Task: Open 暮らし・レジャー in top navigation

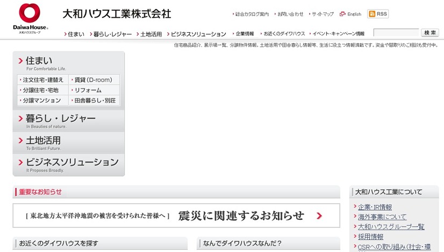Action: click(x=111, y=34)
